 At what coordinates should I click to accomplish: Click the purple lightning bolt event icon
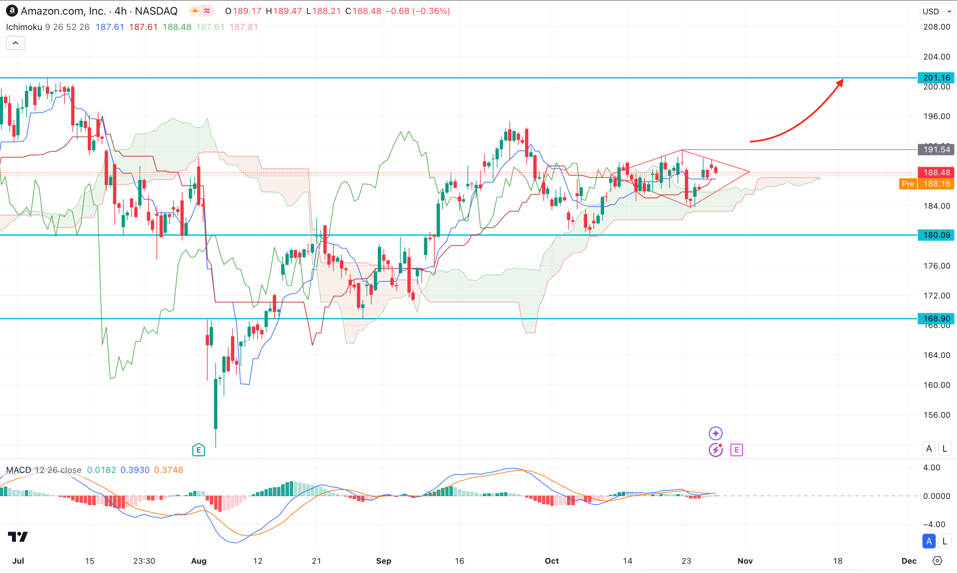click(716, 450)
